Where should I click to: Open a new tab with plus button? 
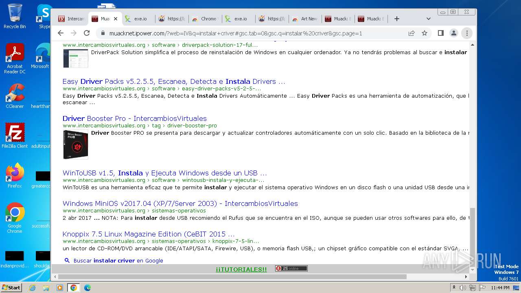[397, 19]
